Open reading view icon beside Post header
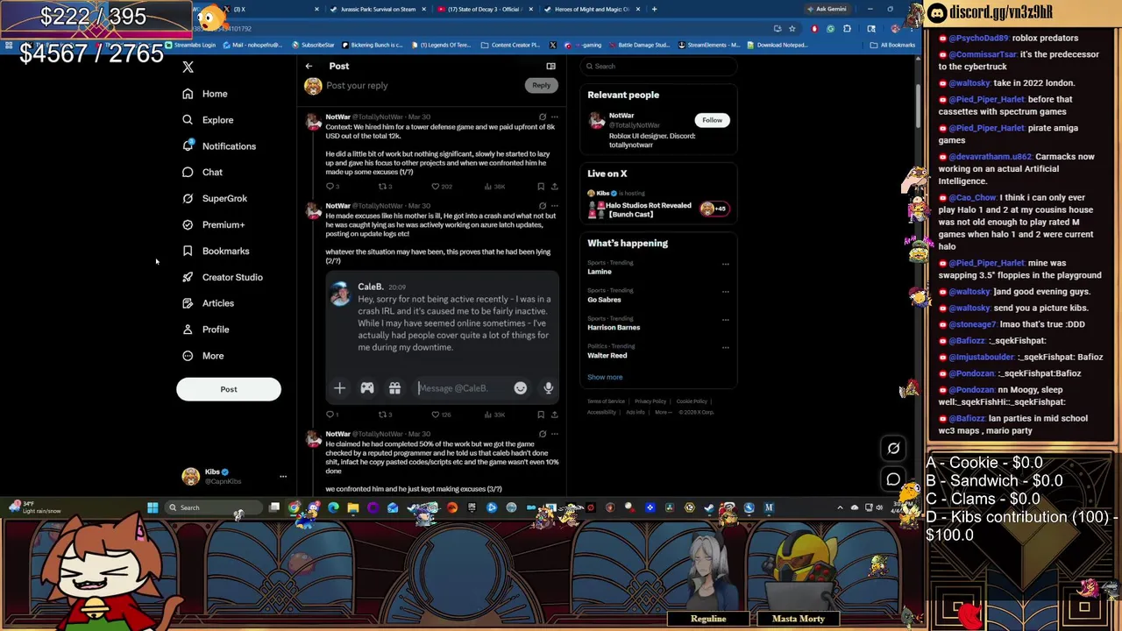 tap(550, 66)
